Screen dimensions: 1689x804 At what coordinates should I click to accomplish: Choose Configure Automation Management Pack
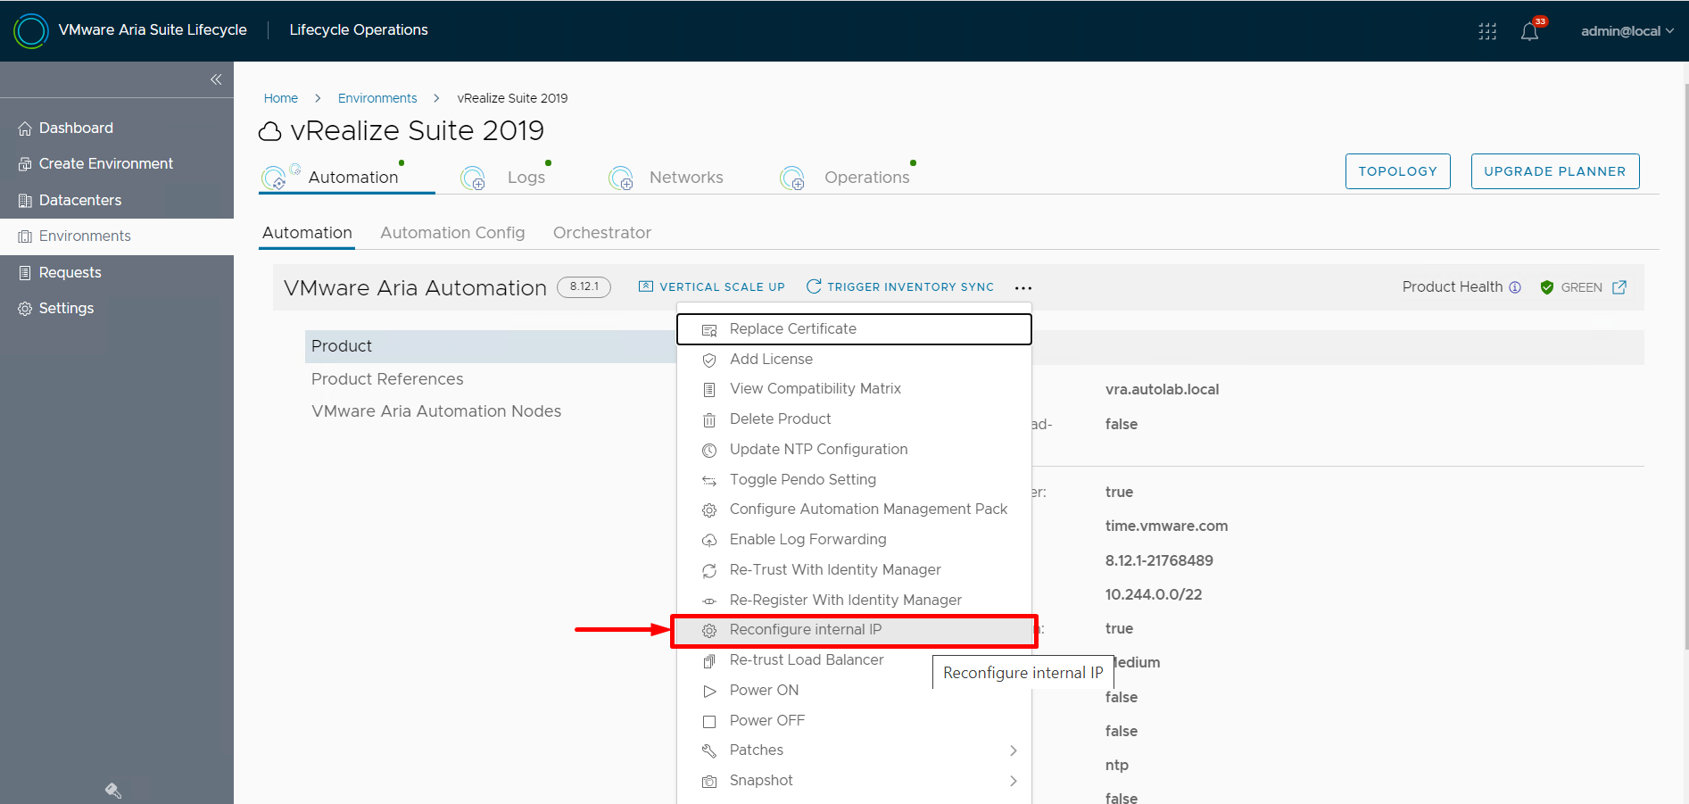(x=855, y=510)
